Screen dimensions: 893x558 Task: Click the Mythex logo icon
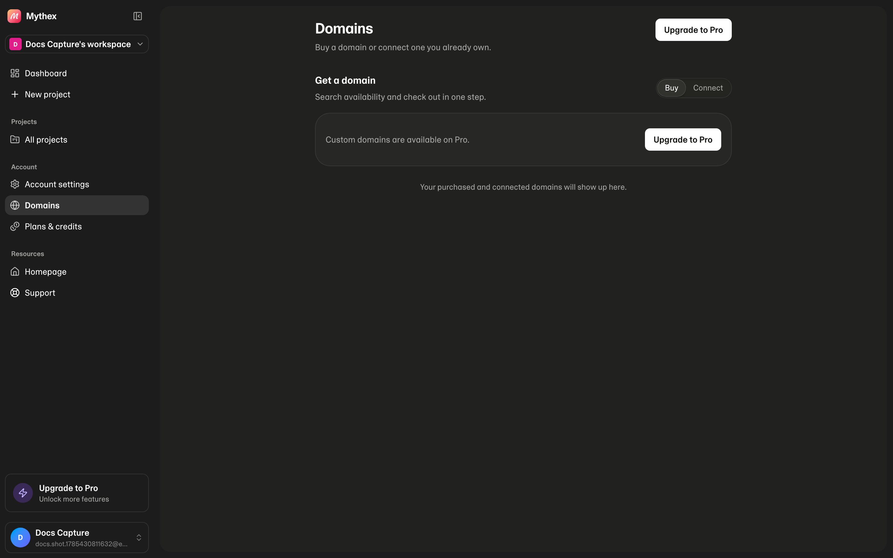click(x=14, y=16)
